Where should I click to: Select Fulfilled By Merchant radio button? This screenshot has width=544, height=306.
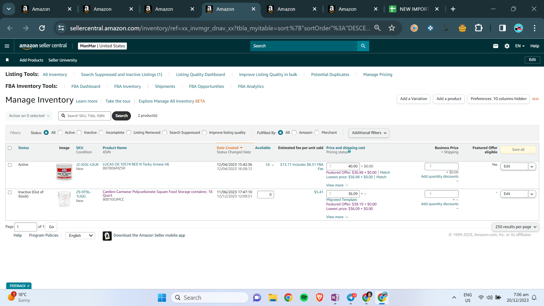(317, 133)
